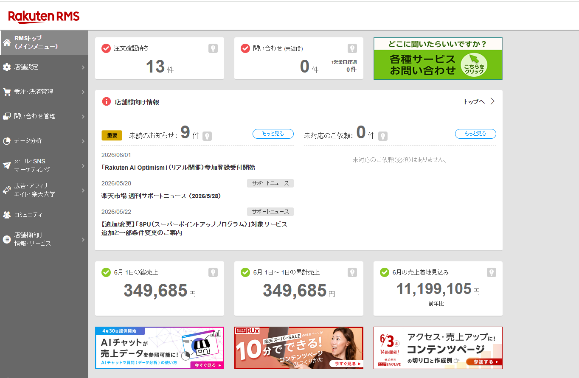Click the green check icon beside 売上着地見込み

pyautogui.click(x=385, y=272)
